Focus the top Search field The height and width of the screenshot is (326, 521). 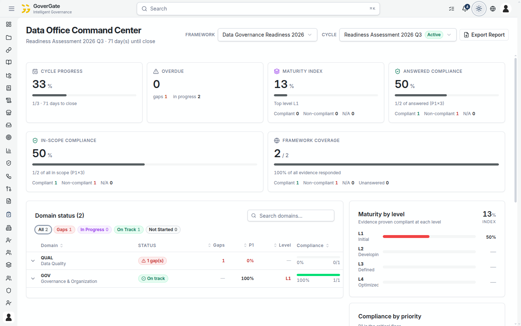coord(258,9)
